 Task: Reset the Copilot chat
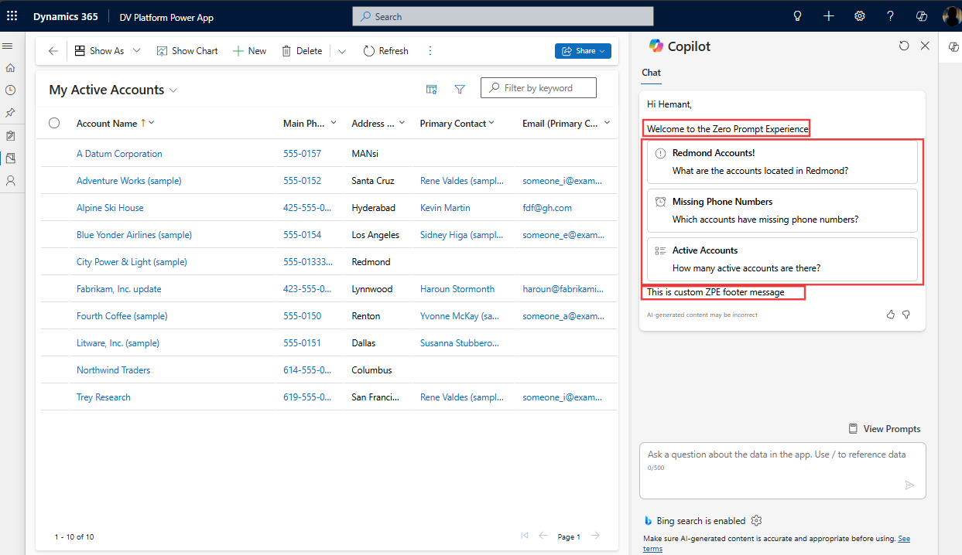pyautogui.click(x=904, y=46)
